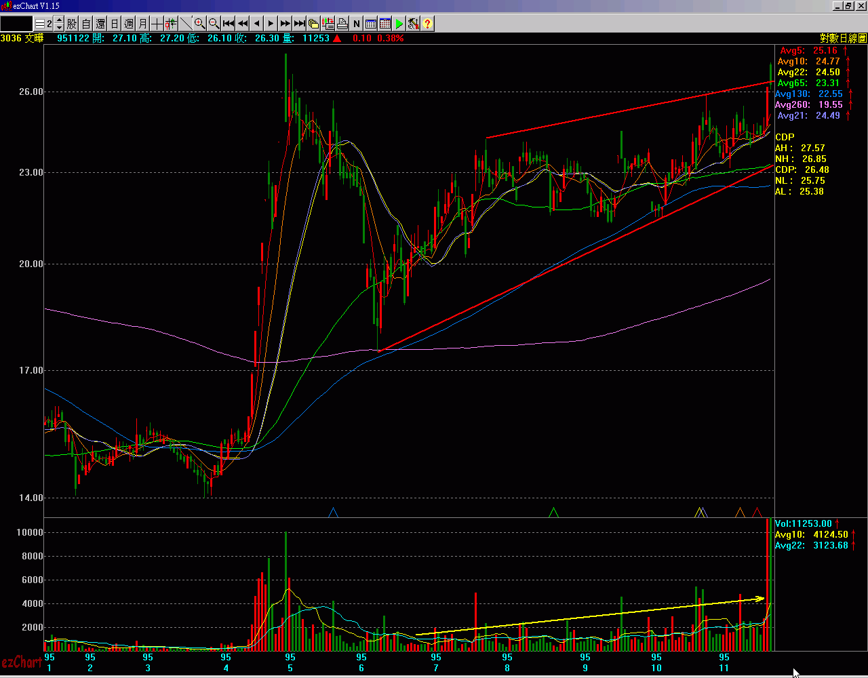This screenshot has width=868, height=678.
Task: Click the green play button
Action: click(x=399, y=24)
